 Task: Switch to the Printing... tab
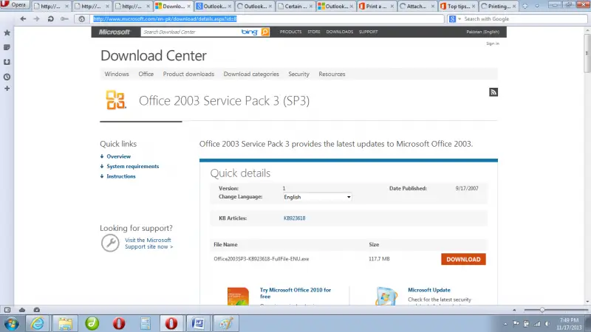(x=499, y=6)
